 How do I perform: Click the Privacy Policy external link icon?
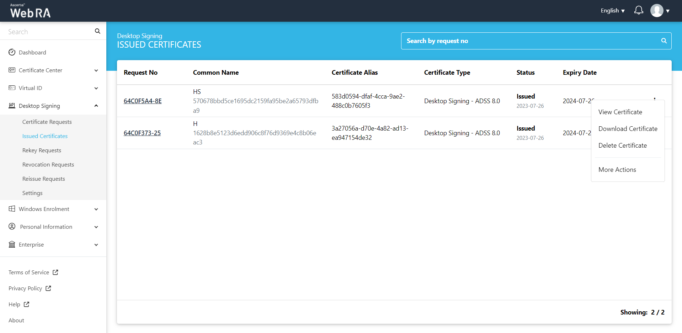tap(48, 288)
